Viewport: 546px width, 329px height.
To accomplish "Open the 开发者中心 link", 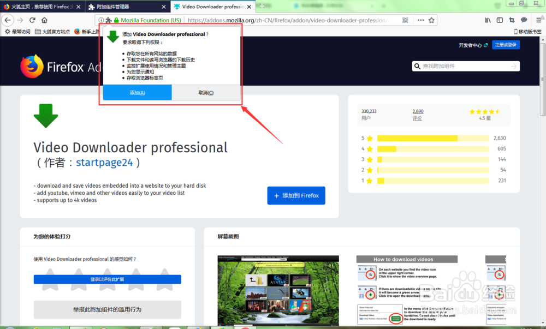I will (473, 45).
